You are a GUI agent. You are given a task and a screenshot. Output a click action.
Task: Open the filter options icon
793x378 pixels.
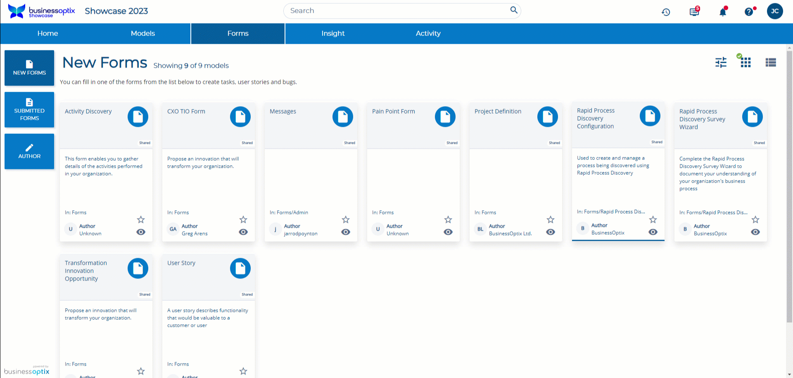click(x=720, y=62)
